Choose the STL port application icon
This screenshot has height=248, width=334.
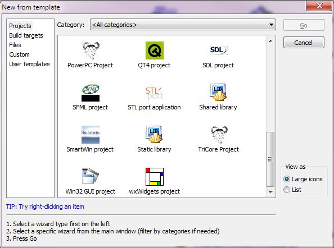coord(155,93)
